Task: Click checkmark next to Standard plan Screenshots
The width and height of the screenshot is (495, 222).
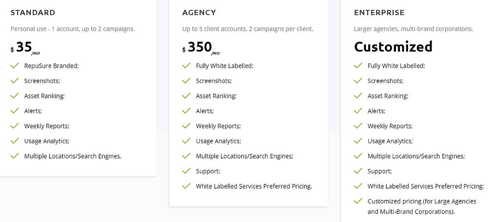Action: [x=15, y=81]
